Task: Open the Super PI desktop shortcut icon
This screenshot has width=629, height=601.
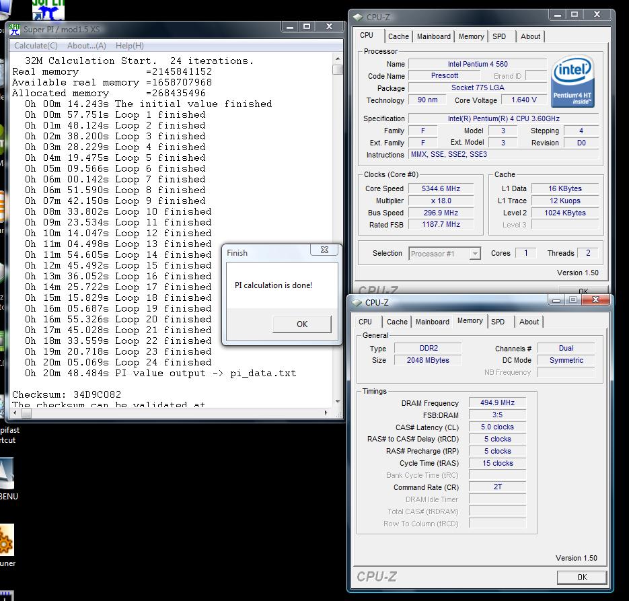Action: tap(48, 9)
